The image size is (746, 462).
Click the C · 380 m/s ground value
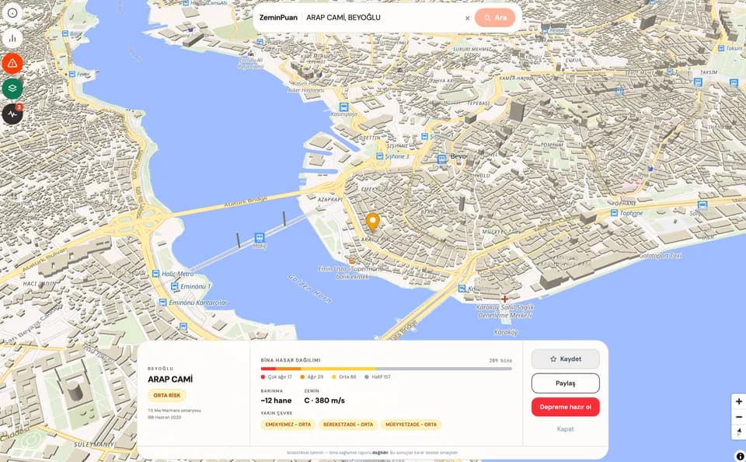(325, 401)
